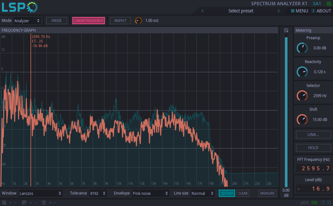The image size is (333, 206).
Task: Expand the Envelope dropdown showing Pink noise
Action: [x=151, y=193]
